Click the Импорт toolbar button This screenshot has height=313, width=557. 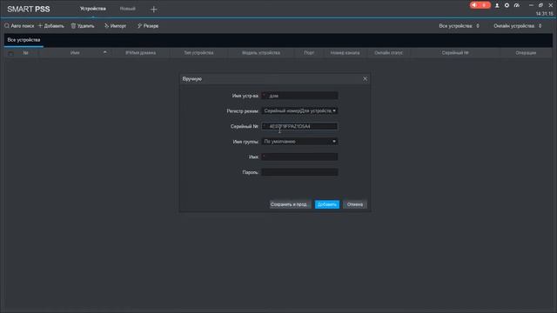click(x=115, y=26)
